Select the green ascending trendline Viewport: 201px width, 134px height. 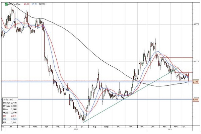click(127, 97)
